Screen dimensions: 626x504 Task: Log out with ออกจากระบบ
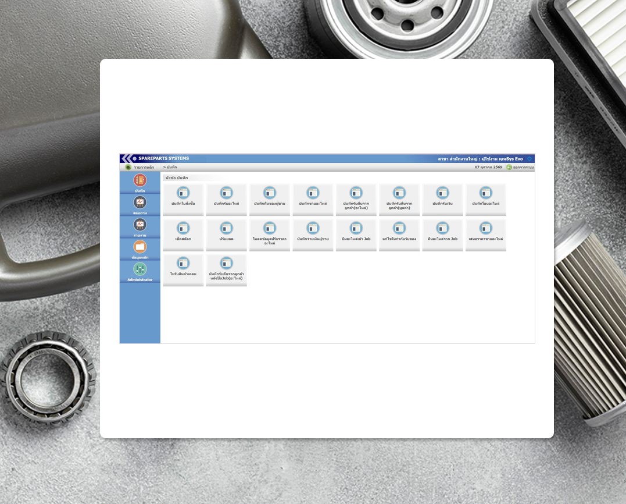[x=520, y=167]
